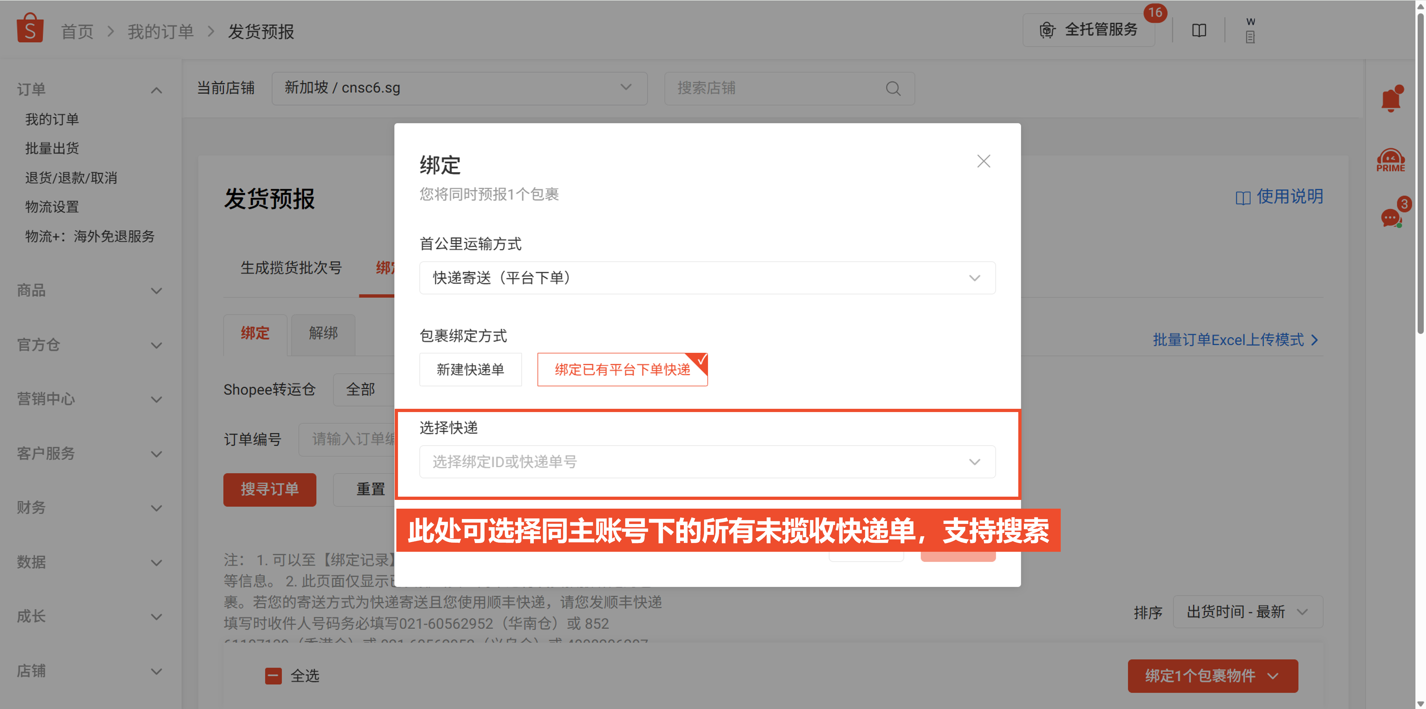Screen dimensions: 1426x709
Task: Expand the 营销中心 sidebar section
Action: click(157, 399)
